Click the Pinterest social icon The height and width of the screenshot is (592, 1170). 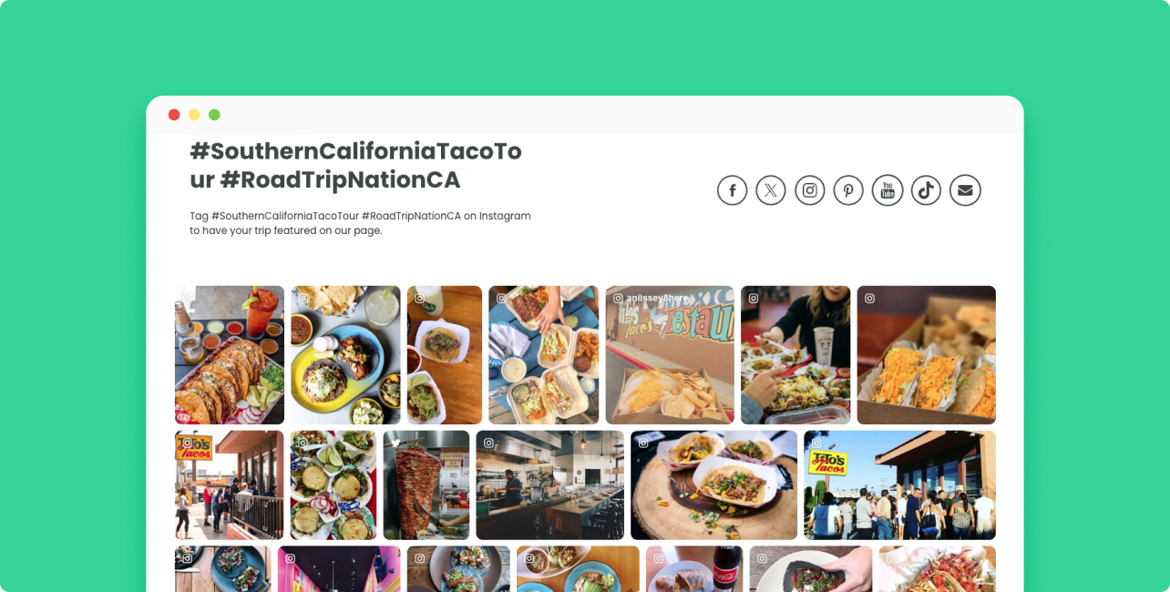[848, 190]
